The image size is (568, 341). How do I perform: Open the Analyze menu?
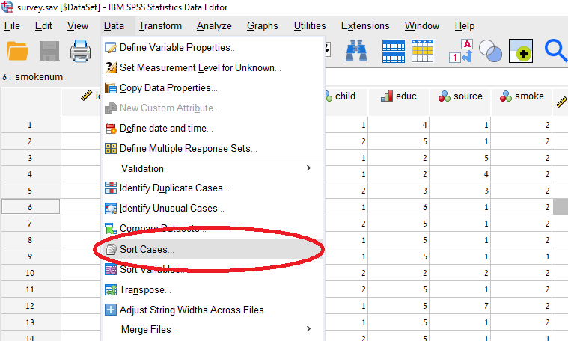[x=214, y=25]
